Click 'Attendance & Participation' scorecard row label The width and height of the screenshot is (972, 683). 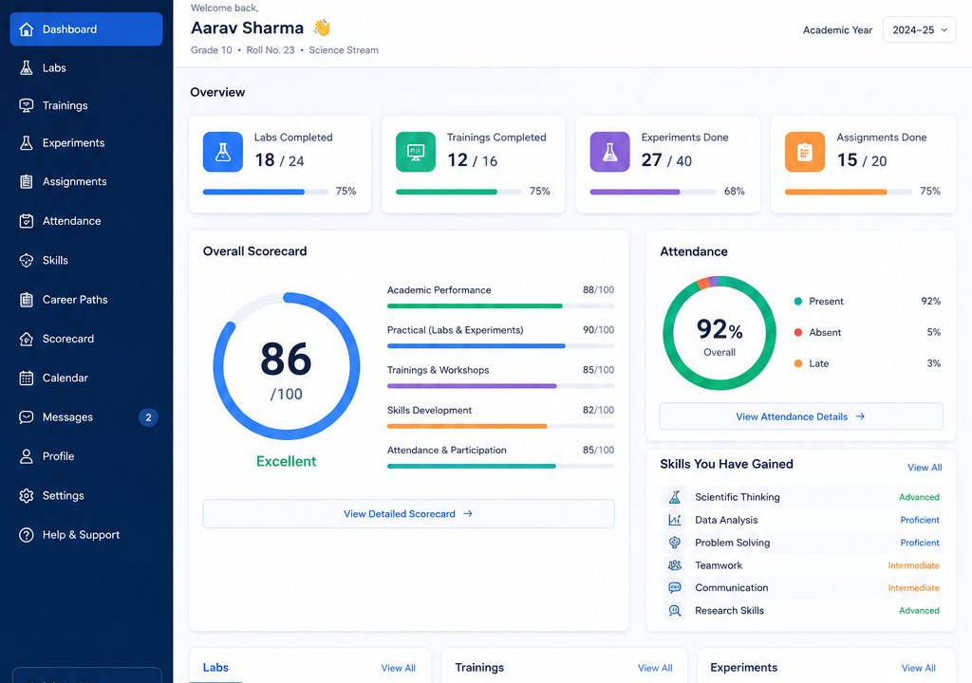[446, 450]
